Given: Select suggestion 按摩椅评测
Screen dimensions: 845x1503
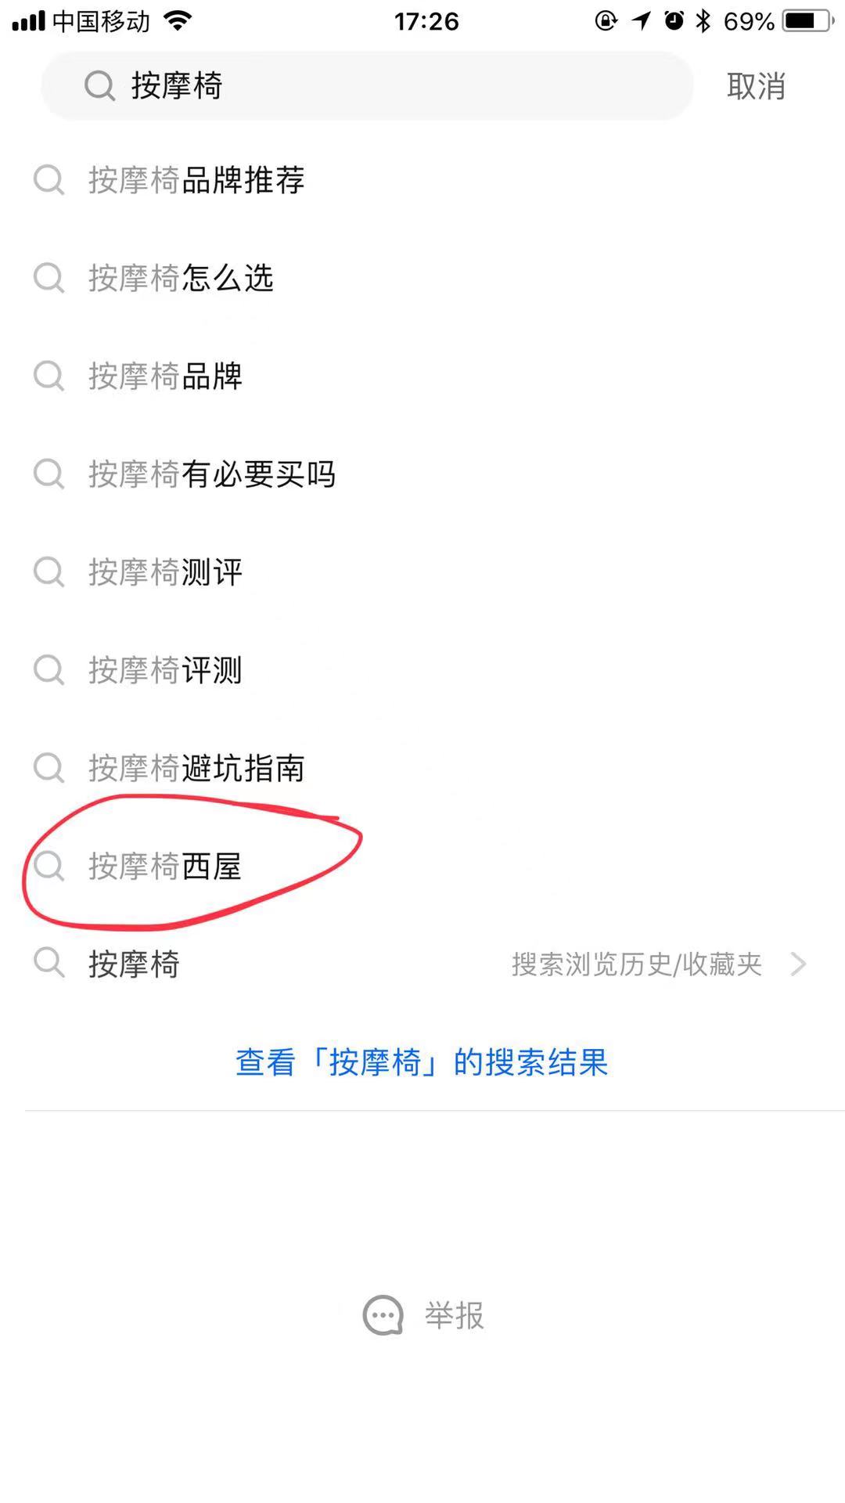Looking at the screenshot, I should (165, 670).
